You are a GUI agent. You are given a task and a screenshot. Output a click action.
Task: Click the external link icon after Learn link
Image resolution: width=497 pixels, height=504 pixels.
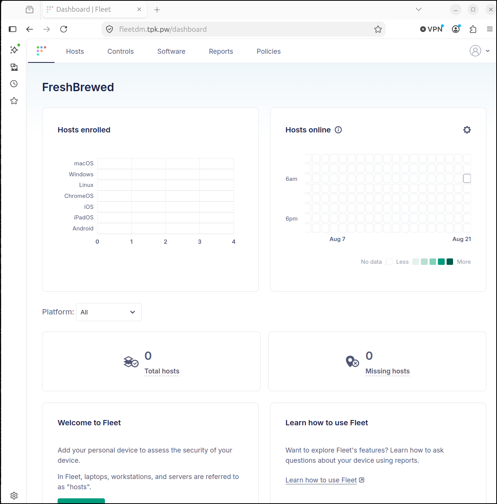(362, 480)
